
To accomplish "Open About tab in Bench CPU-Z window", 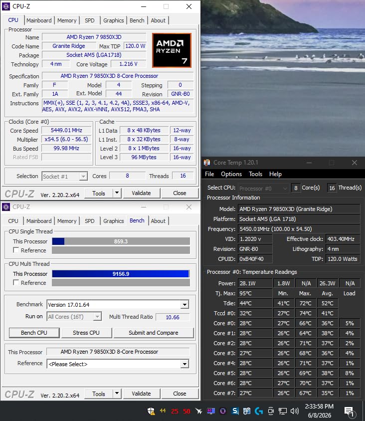I will click(158, 221).
